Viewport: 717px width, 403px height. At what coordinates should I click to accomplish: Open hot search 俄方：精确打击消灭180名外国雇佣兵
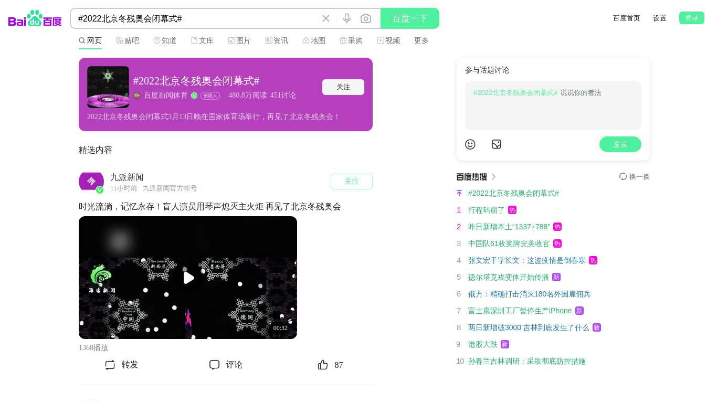[529, 294]
